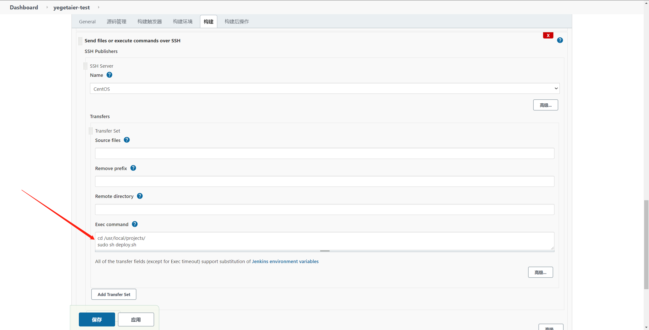Click Remove prefix help icon
This screenshot has width=649, height=330.
(x=133, y=168)
